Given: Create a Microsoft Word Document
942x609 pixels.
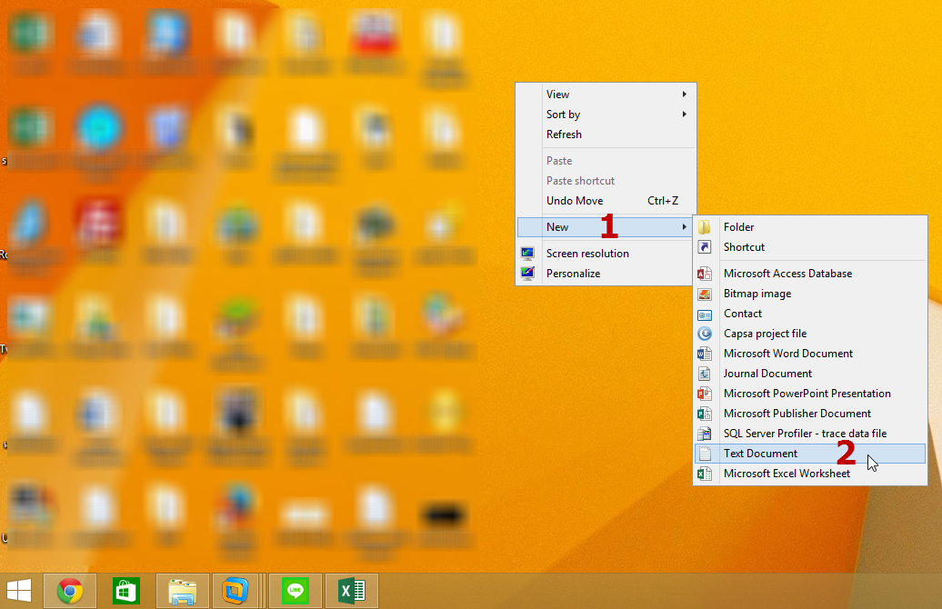Looking at the screenshot, I should coord(787,353).
